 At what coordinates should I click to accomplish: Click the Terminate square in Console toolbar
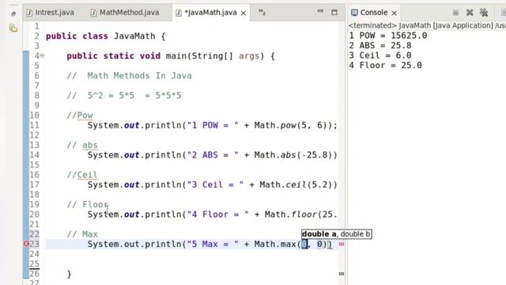[x=455, y=13]
